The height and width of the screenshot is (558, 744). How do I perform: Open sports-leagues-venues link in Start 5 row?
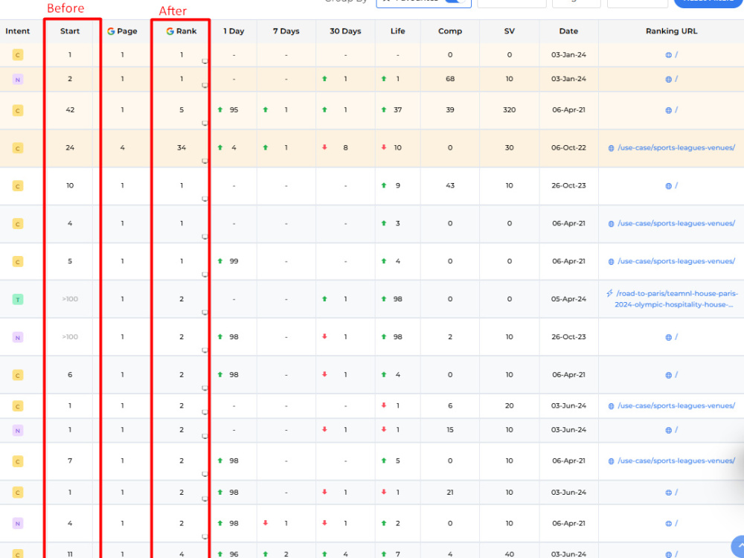tap(676, 261)
